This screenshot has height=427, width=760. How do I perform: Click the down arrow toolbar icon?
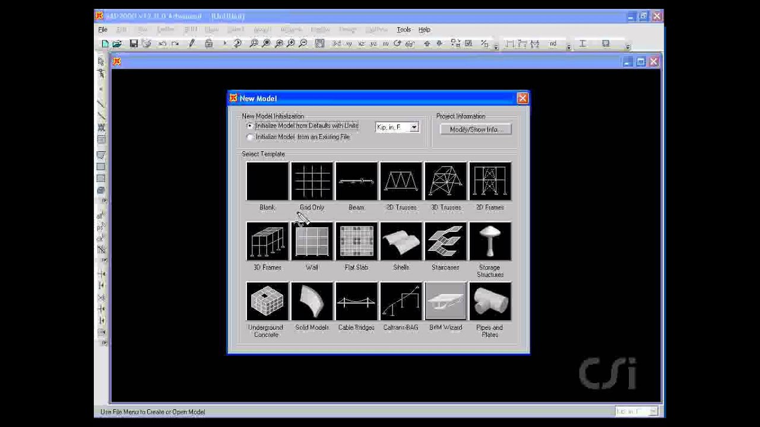click(x=439, y=44)
